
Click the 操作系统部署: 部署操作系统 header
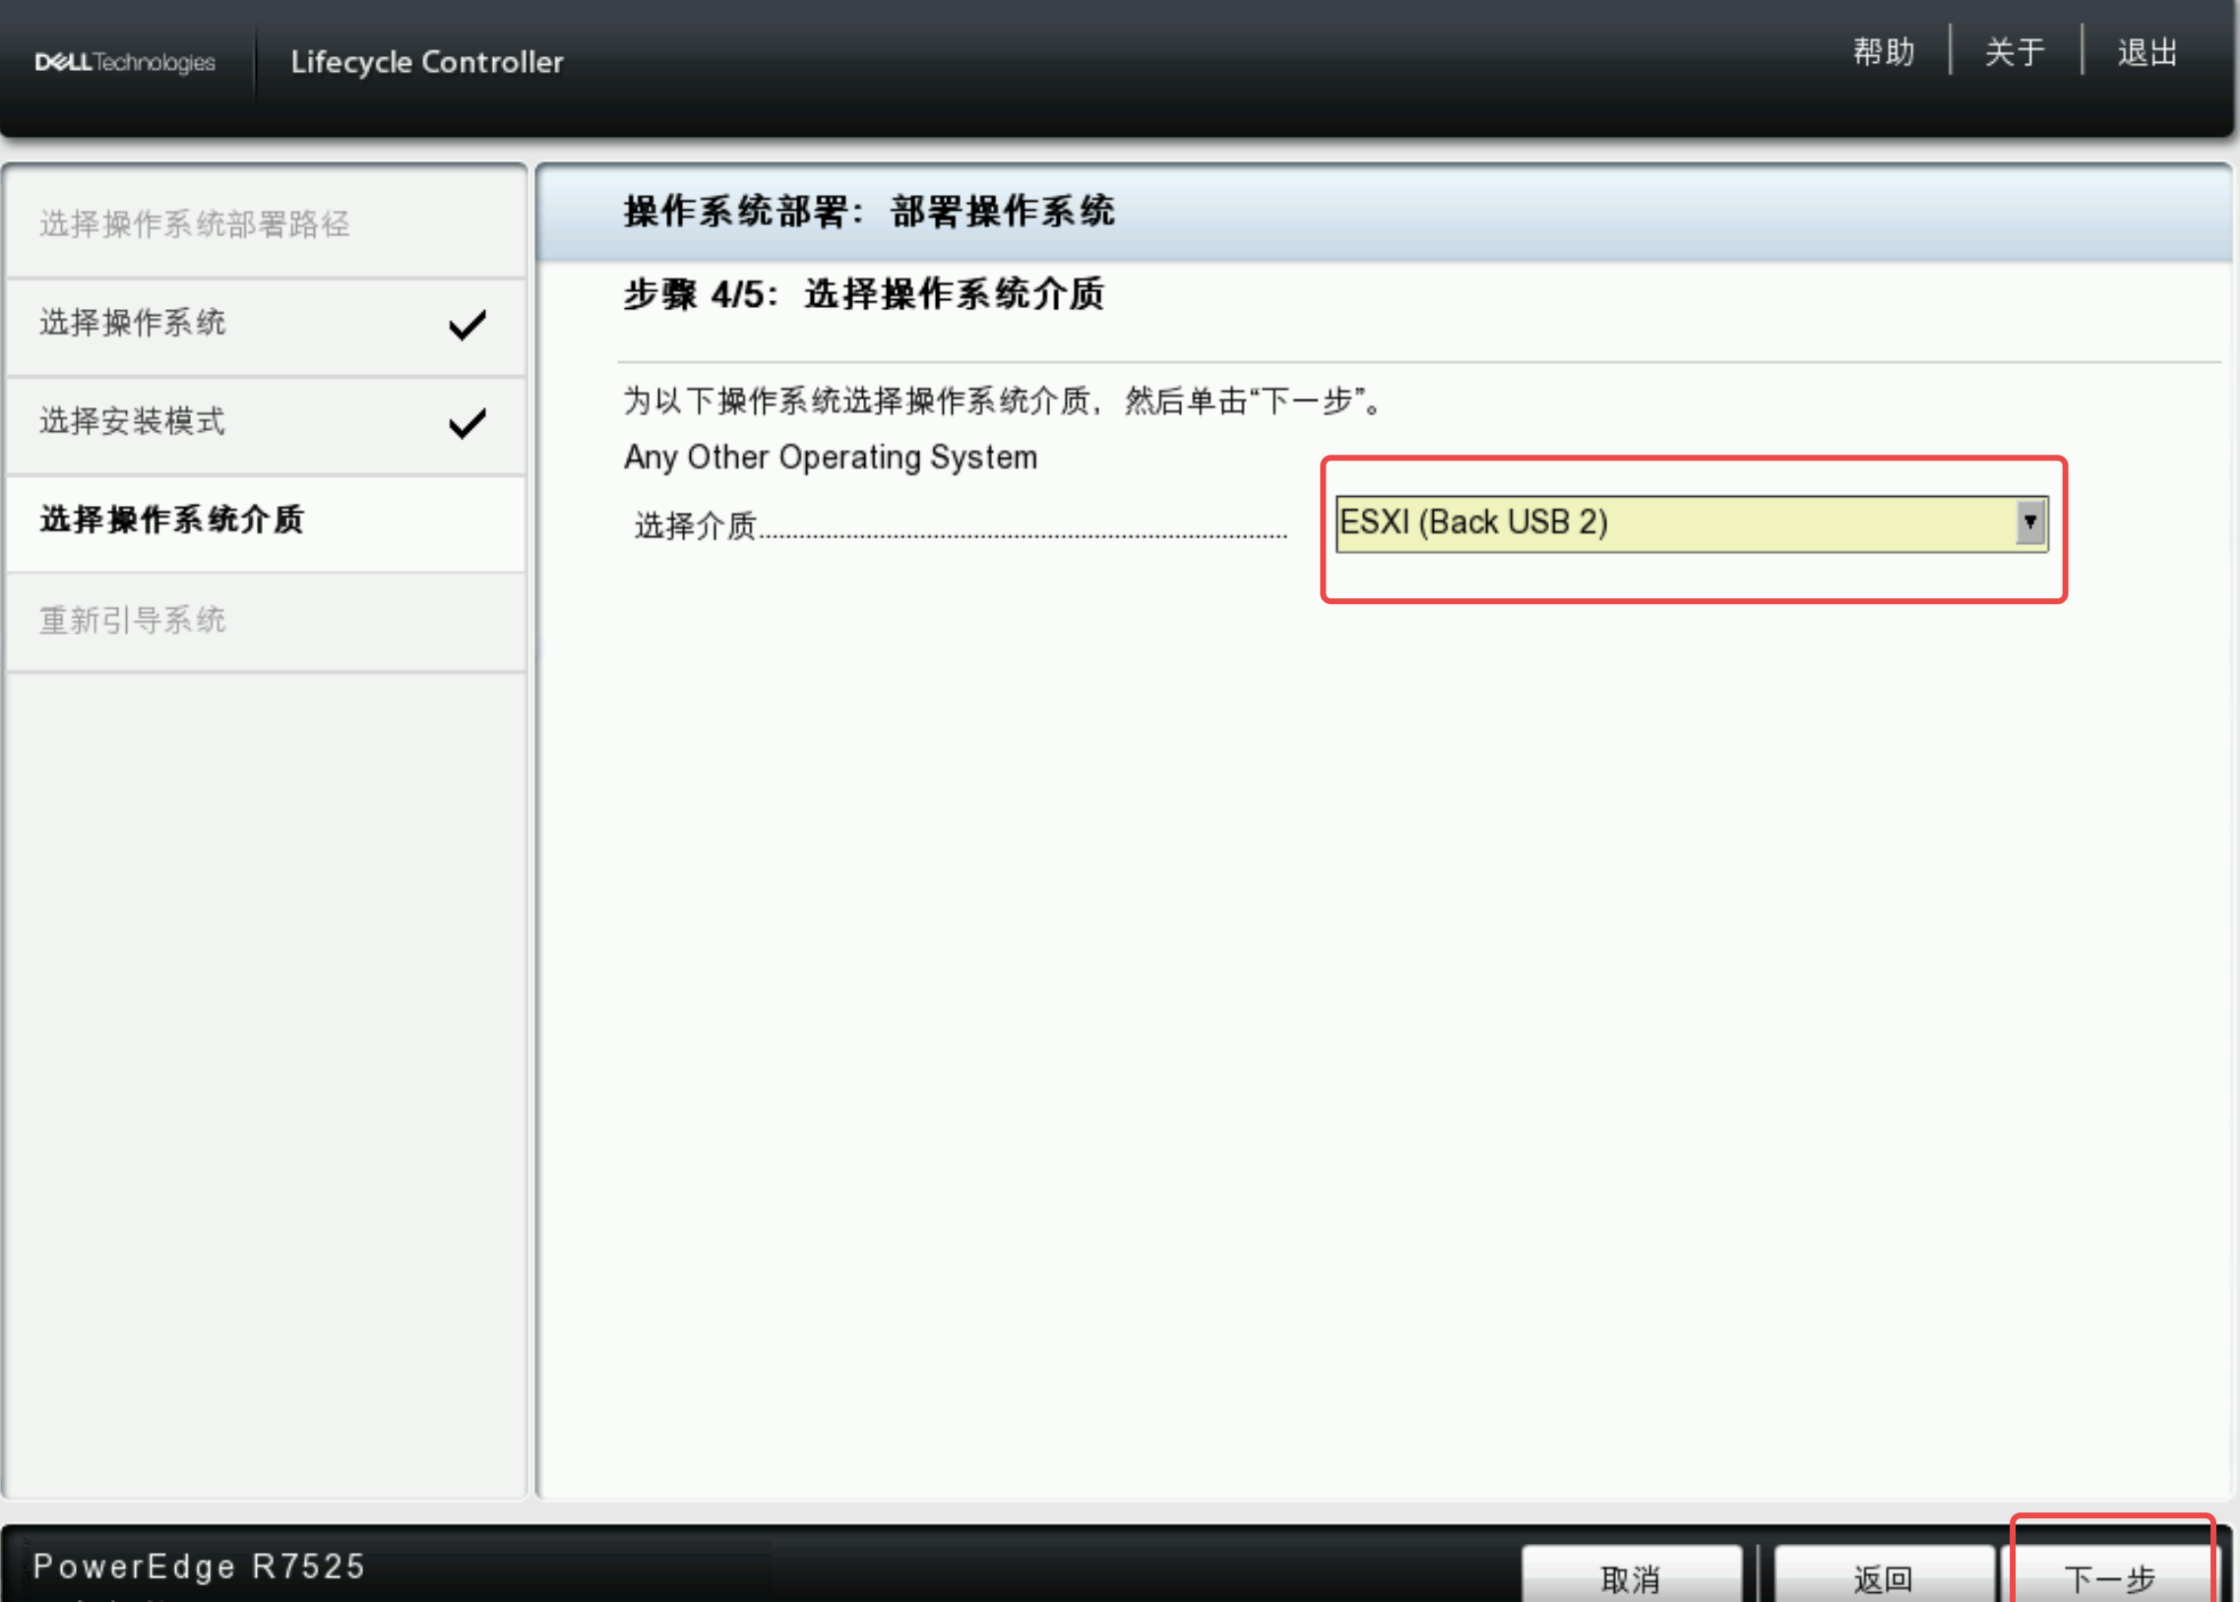(869, 212)
